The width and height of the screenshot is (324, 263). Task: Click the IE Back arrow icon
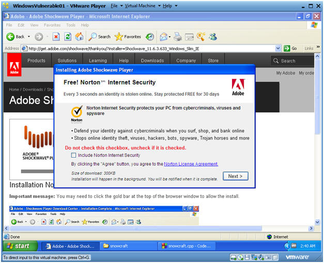point(10,37)
